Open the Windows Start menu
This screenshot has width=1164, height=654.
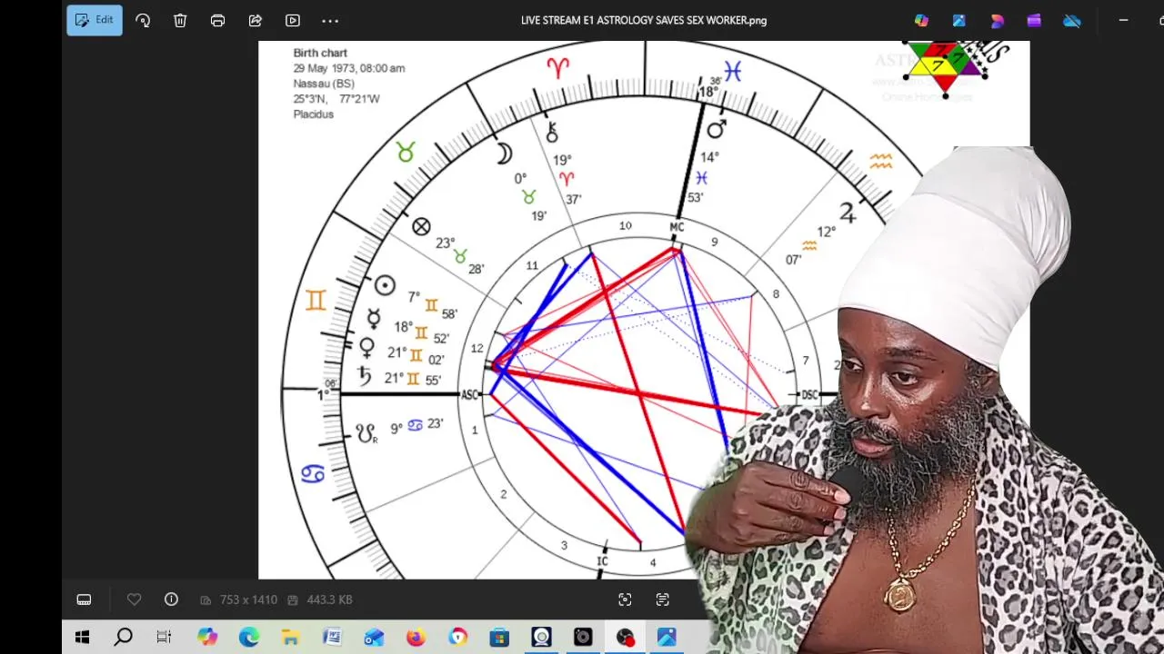[x=82, y=638]
